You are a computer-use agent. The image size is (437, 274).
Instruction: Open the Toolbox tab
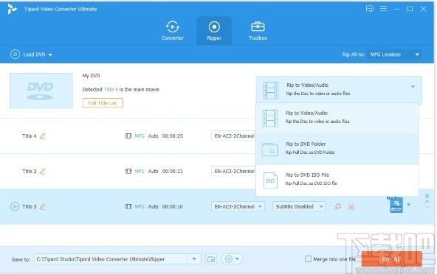point(258,31)
